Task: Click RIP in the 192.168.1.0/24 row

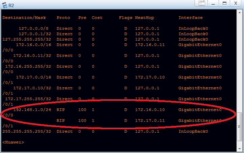Action: pos(61,110)
